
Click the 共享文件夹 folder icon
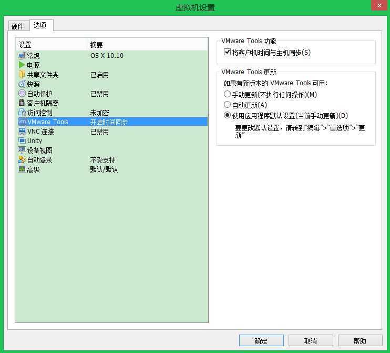pyautogui.click(x=22, y=74)
